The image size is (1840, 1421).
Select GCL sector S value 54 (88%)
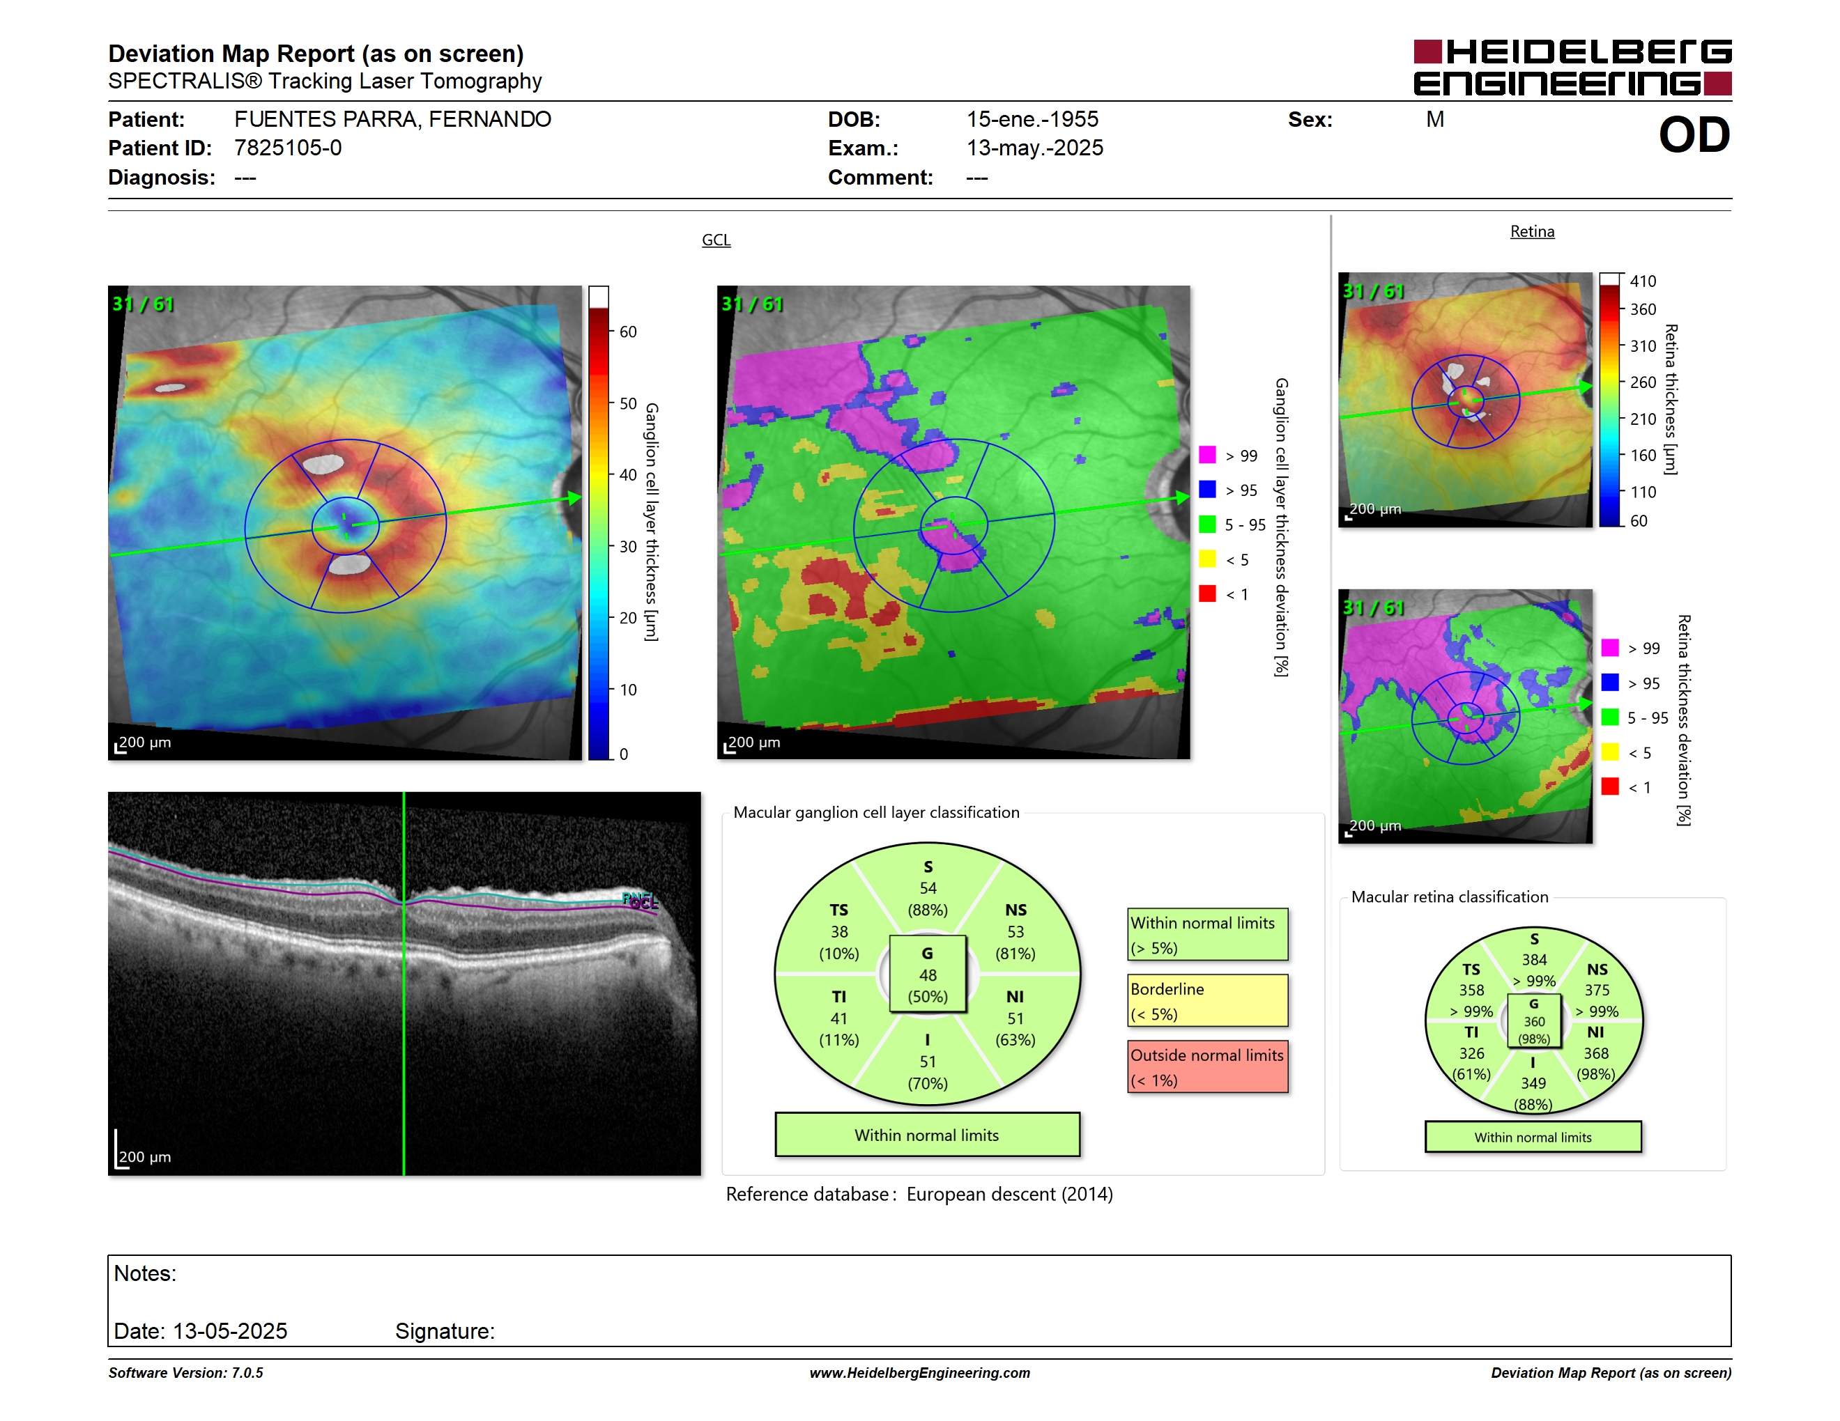click(x=928, y=899)
